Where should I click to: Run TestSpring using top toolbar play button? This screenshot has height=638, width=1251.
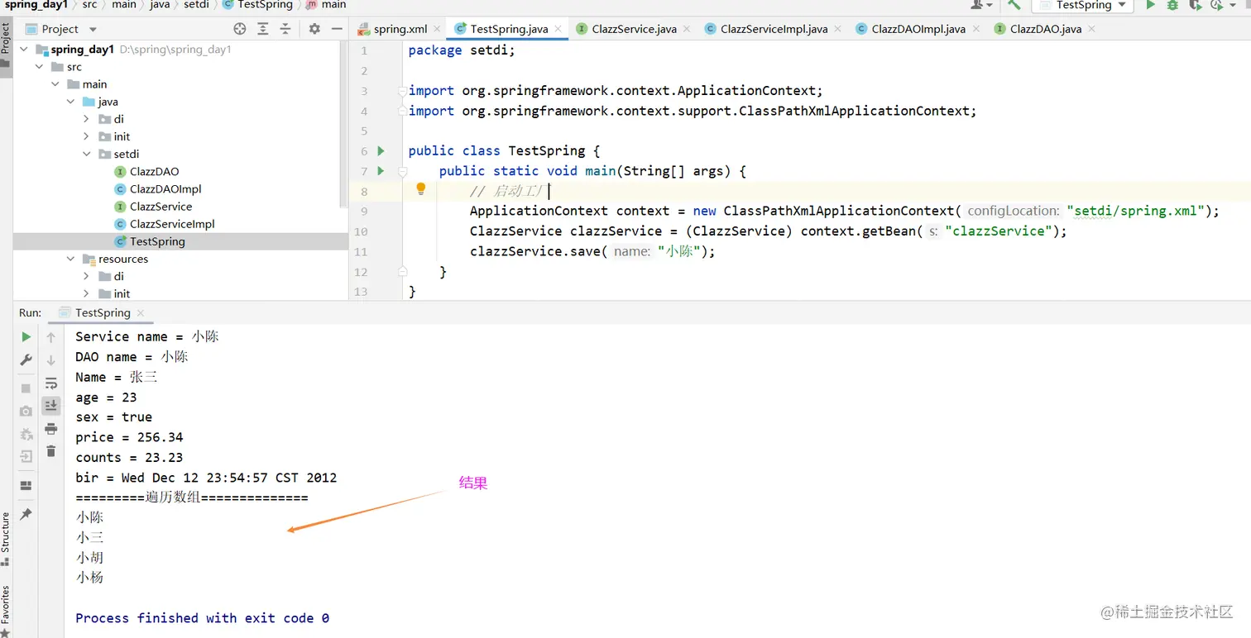[1150, 5]
